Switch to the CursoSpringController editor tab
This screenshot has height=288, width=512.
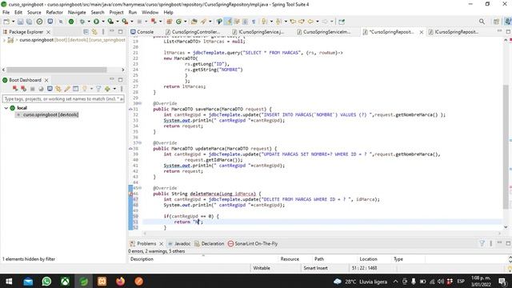click(193, 32)
